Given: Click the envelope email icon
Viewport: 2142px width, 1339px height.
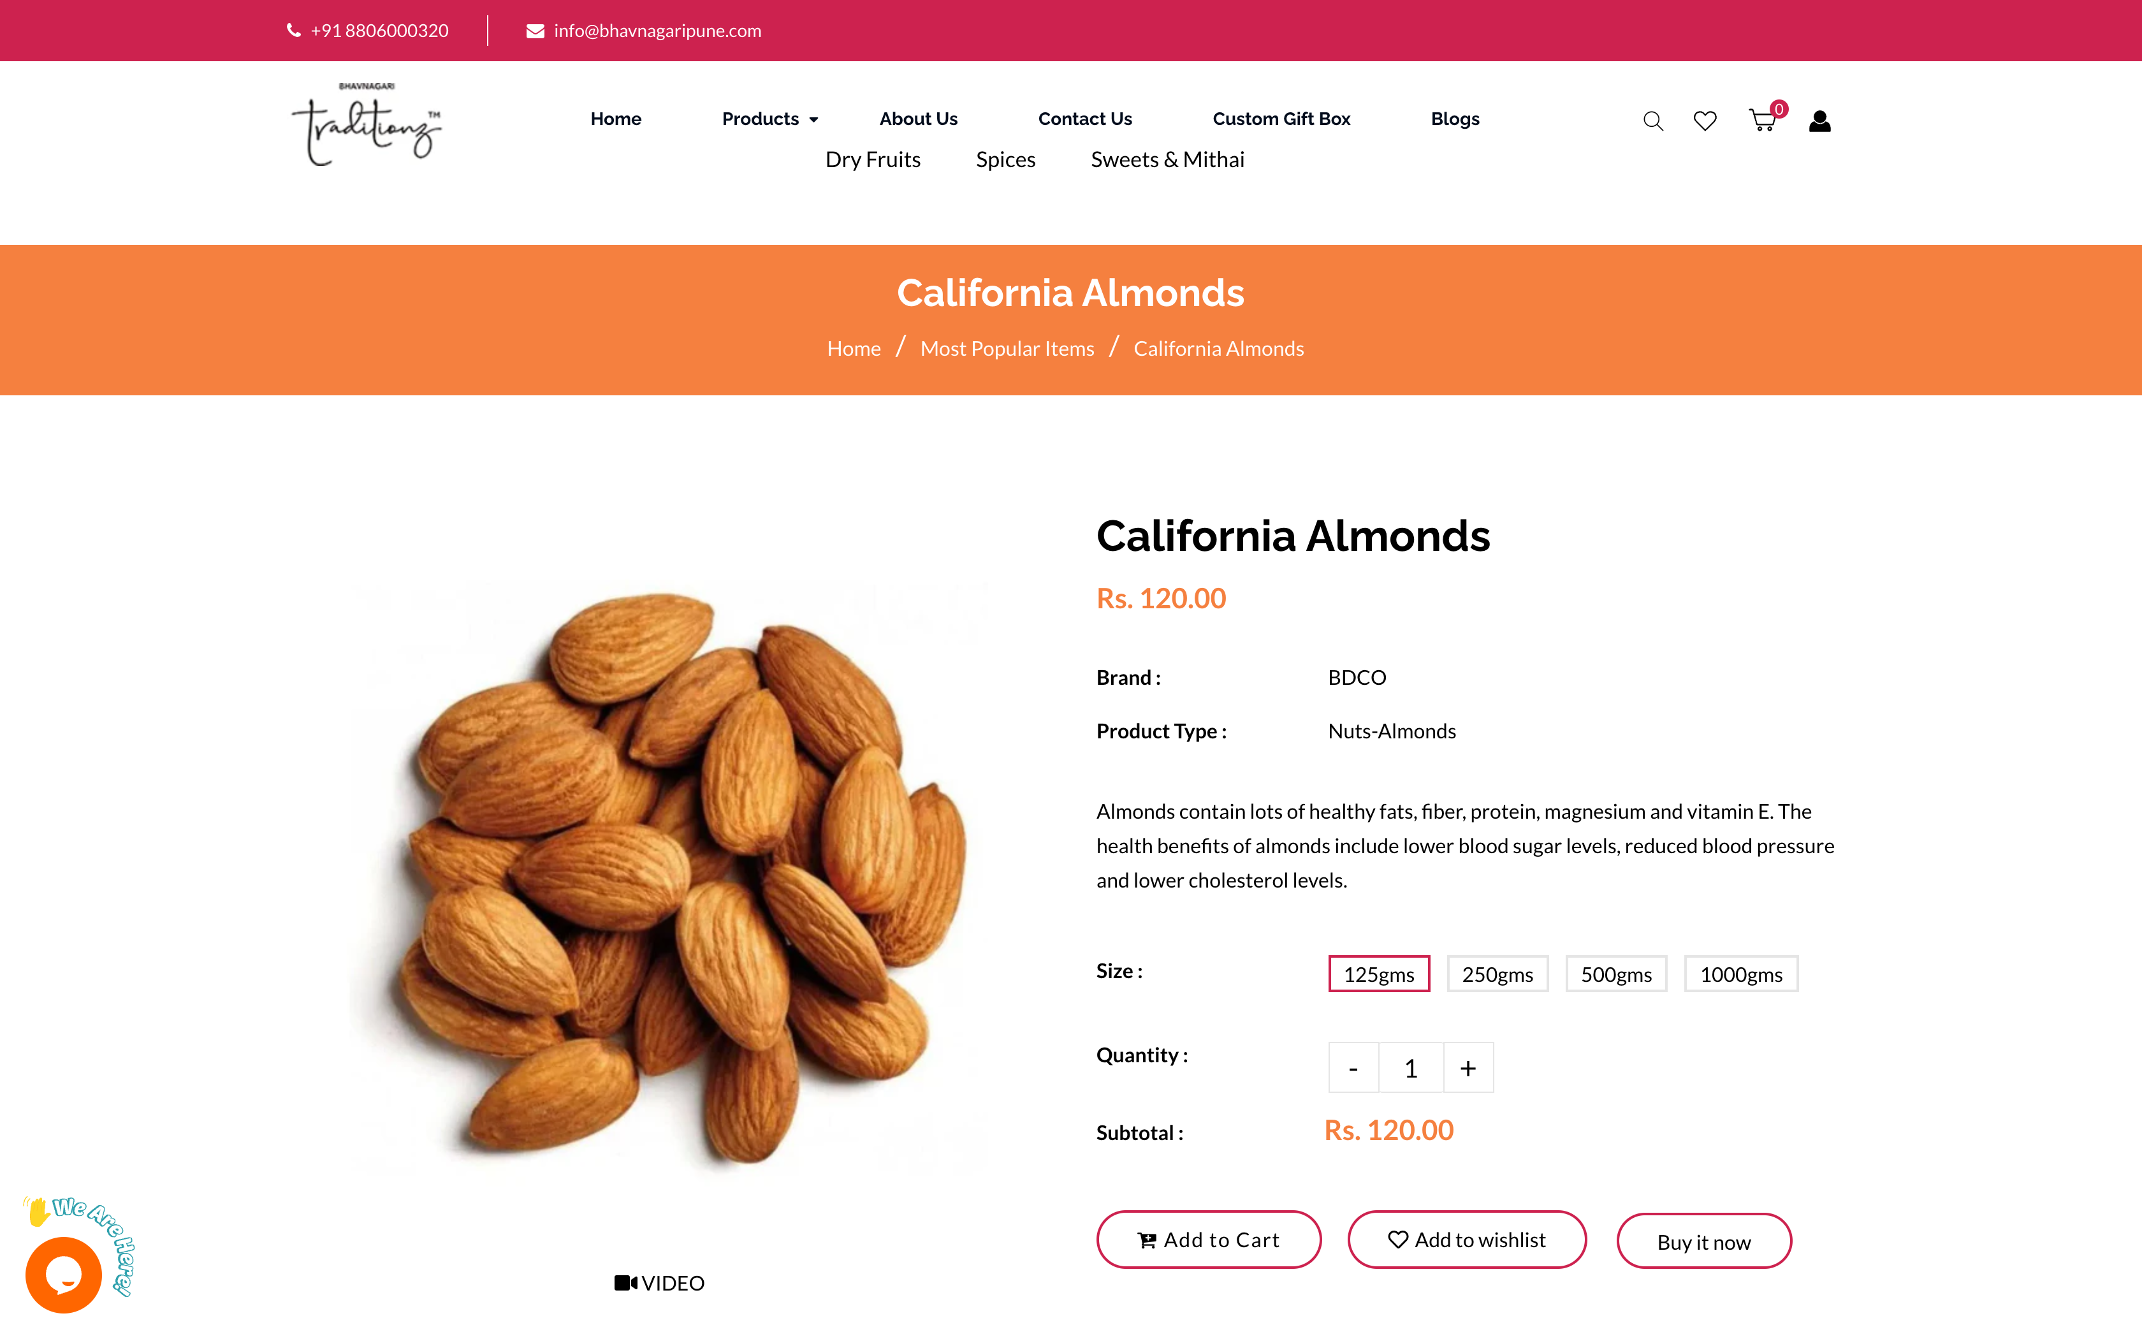Looking at the screenshot, I should 535,30.
